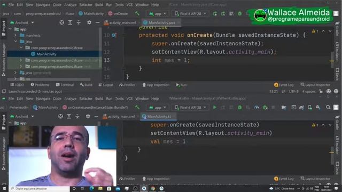Click the green Debug bug icon in ifCase toolbar

tap(240, 13)
